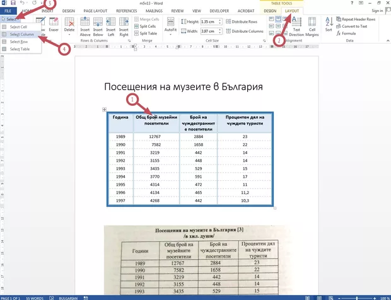Open Cell Size dialog launcher
391x300 pixels.
(264, 40)
